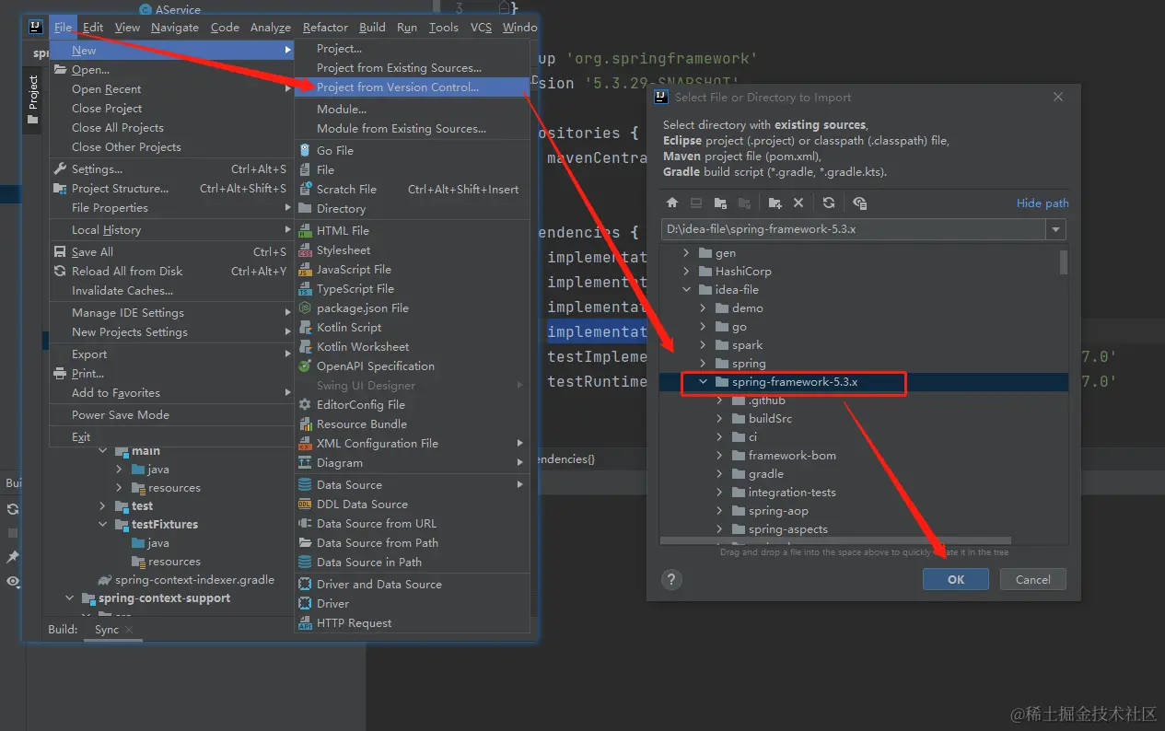1165x731 pixels.
Task: Click the Save All floppy disk icon
Action: pyautogui.click(x=61, y=251)
